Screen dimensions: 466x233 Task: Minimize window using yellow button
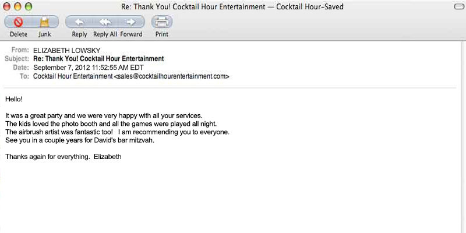[17, 6]
